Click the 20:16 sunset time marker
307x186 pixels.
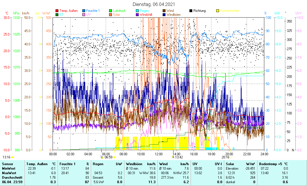[x=226, y=158]
